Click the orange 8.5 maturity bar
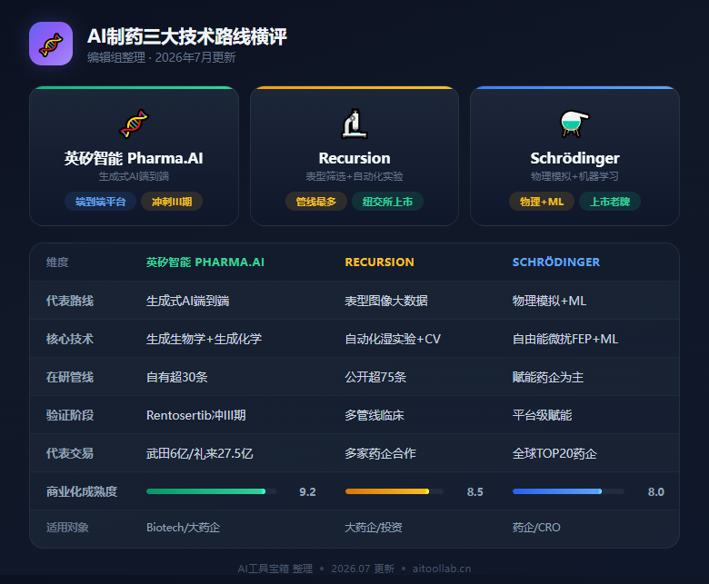 tap(394, 491)
